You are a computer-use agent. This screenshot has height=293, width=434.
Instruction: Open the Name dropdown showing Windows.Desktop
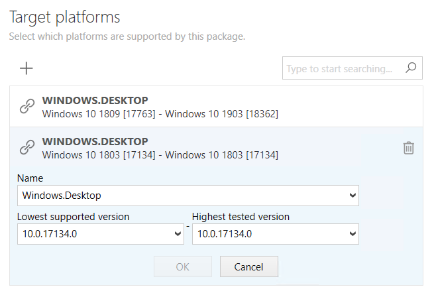click(x=188, y=196)
